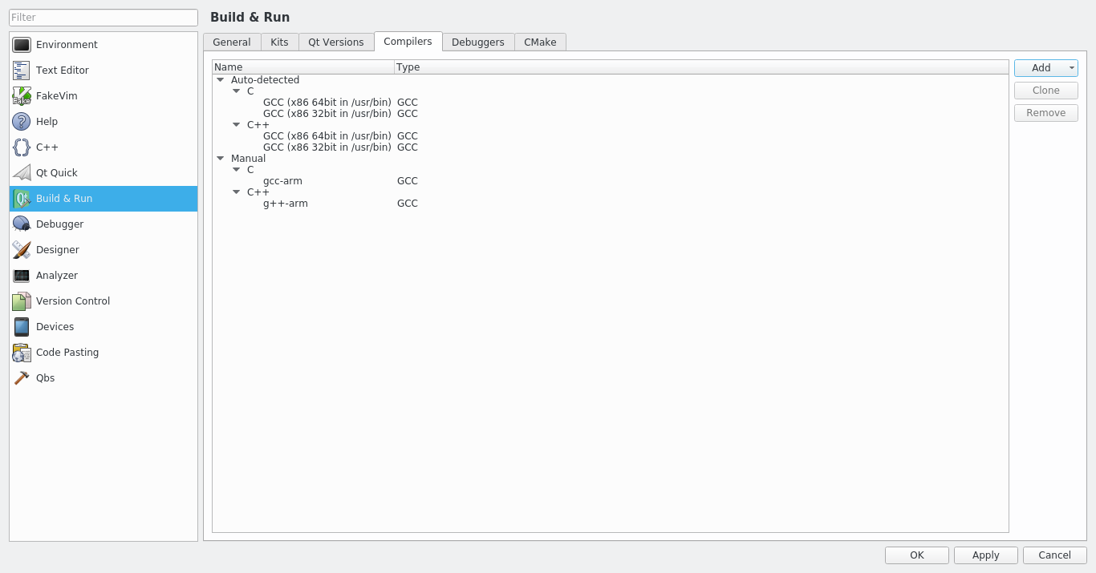Image resolution: width=1096 pixels, height=573 pixels.
Task: Open the Add button dropdown arrow
Action: click(x=1072, y=68)
